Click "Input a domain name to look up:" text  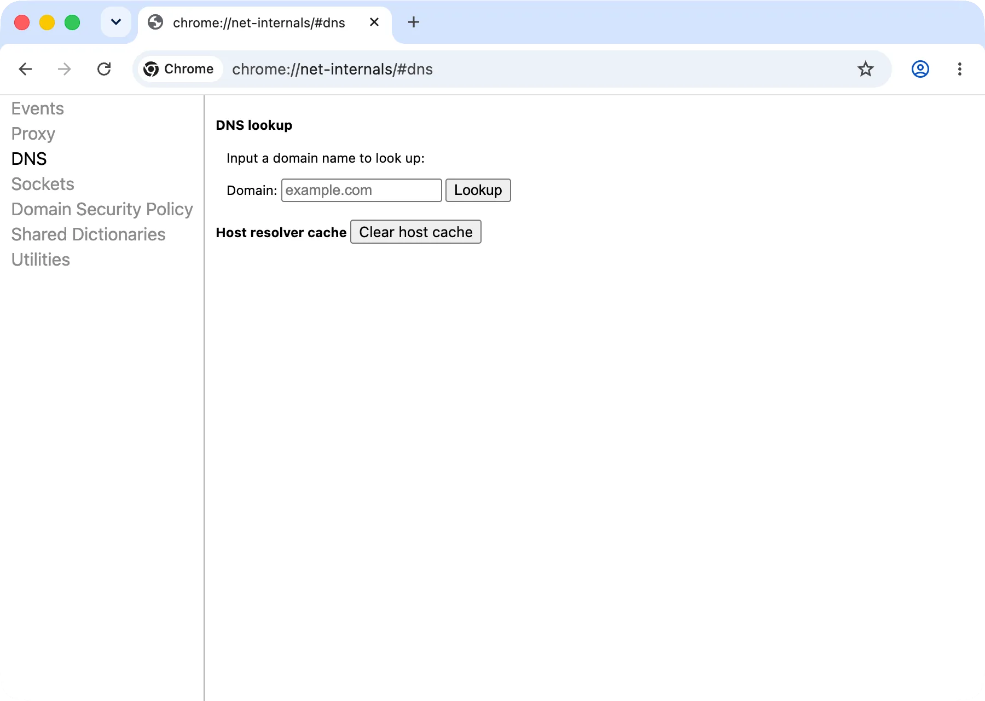point(326,158)
